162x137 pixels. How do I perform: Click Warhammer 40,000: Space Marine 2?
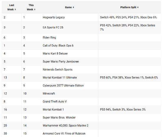[65, 125]
